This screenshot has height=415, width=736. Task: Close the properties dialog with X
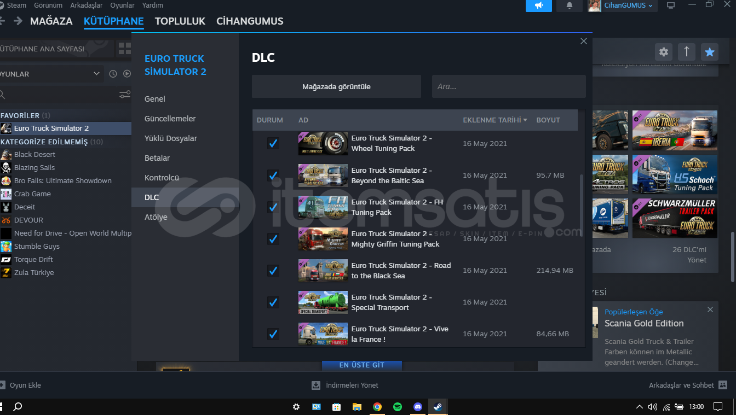coord(584,41)
